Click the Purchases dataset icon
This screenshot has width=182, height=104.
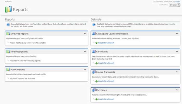point(94,90)
